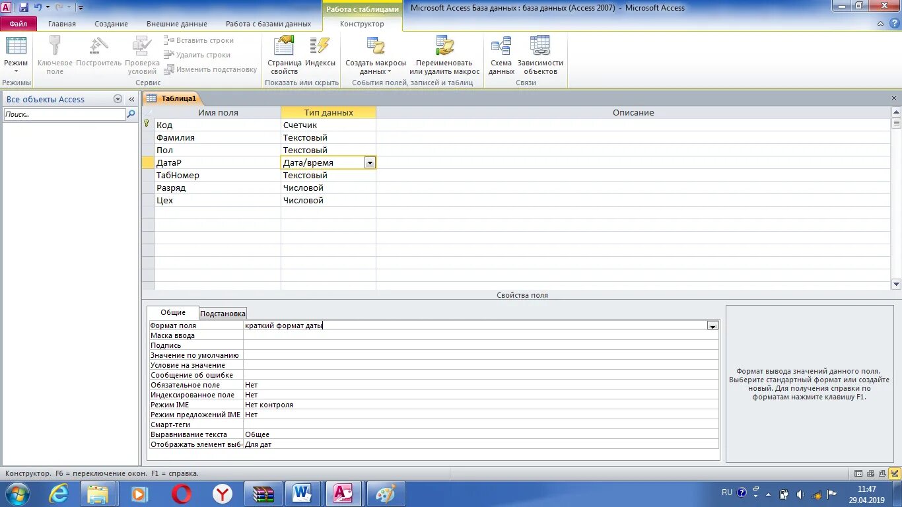Click Удалить строки

point(197,55)
